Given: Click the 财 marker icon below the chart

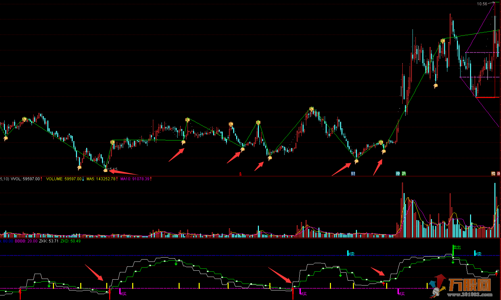Looking at the screenshot, I should (x=353, y=174).
